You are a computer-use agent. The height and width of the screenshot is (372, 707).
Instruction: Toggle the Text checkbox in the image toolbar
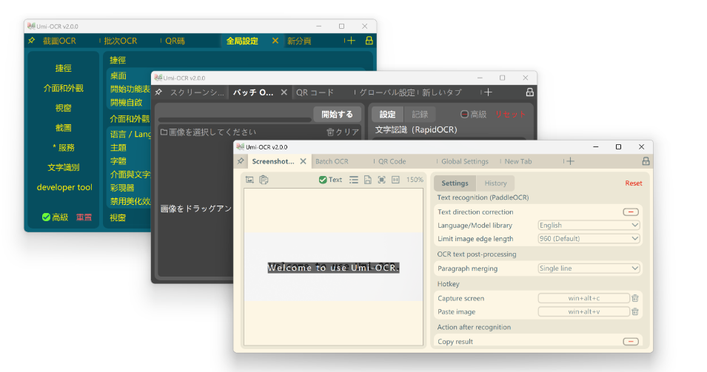[323, 180]
